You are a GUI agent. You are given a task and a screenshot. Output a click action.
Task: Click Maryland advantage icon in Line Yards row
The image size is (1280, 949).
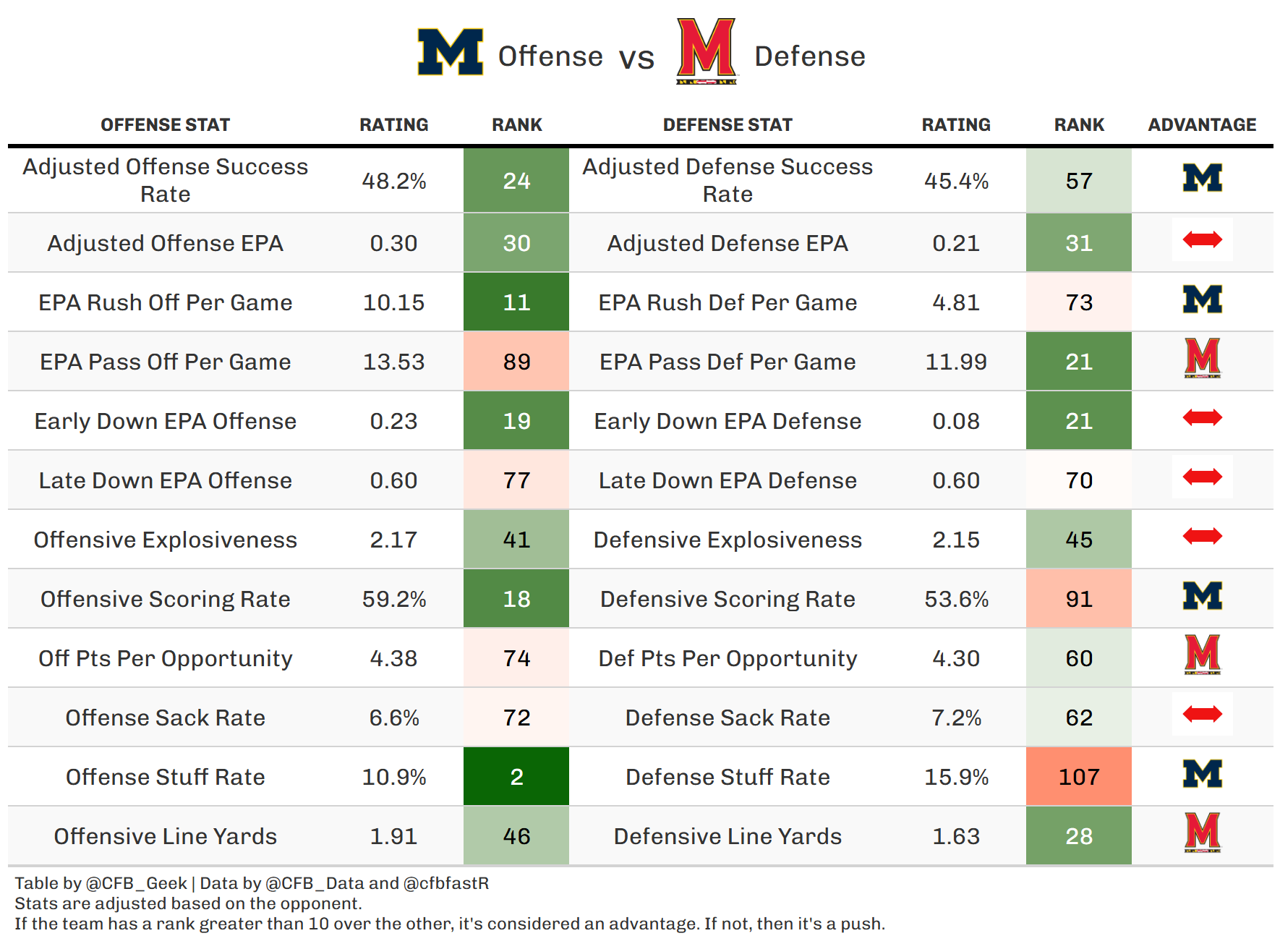pos(1202,832)
